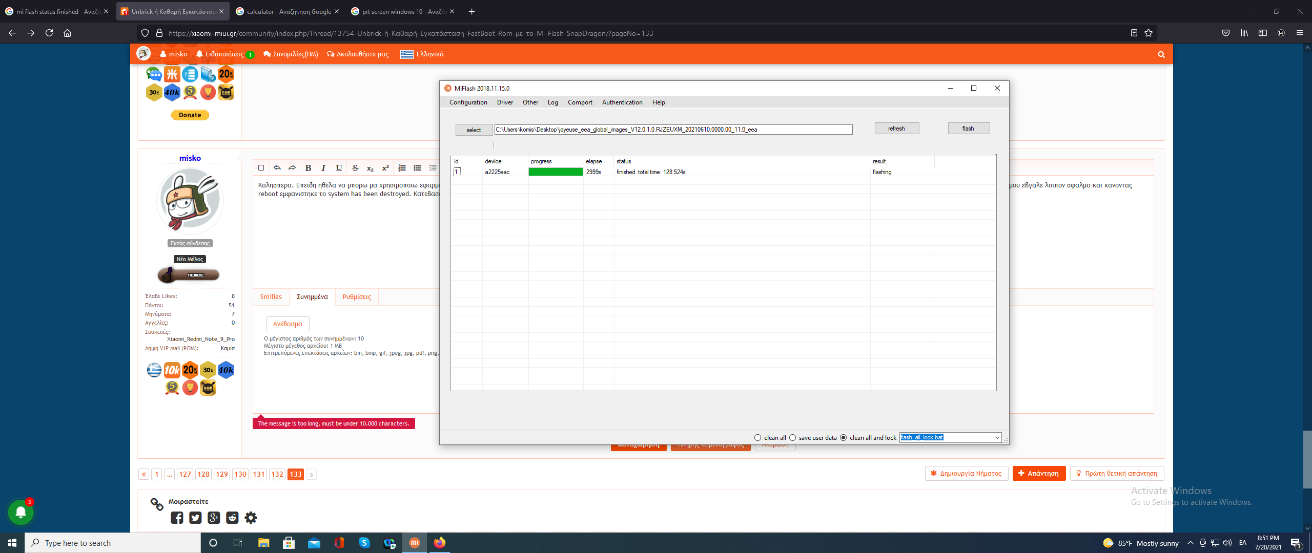Image resolution: width=1312 pixels, height=553 pixels.
Task: Select "clean all and lock" radio button
Action: pos(844,438)
